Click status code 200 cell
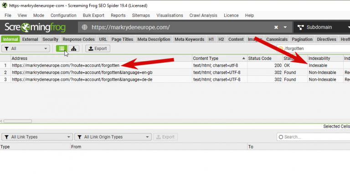Image resolution: width=350 pixels, height=193 pixels. tap(265, 65)
